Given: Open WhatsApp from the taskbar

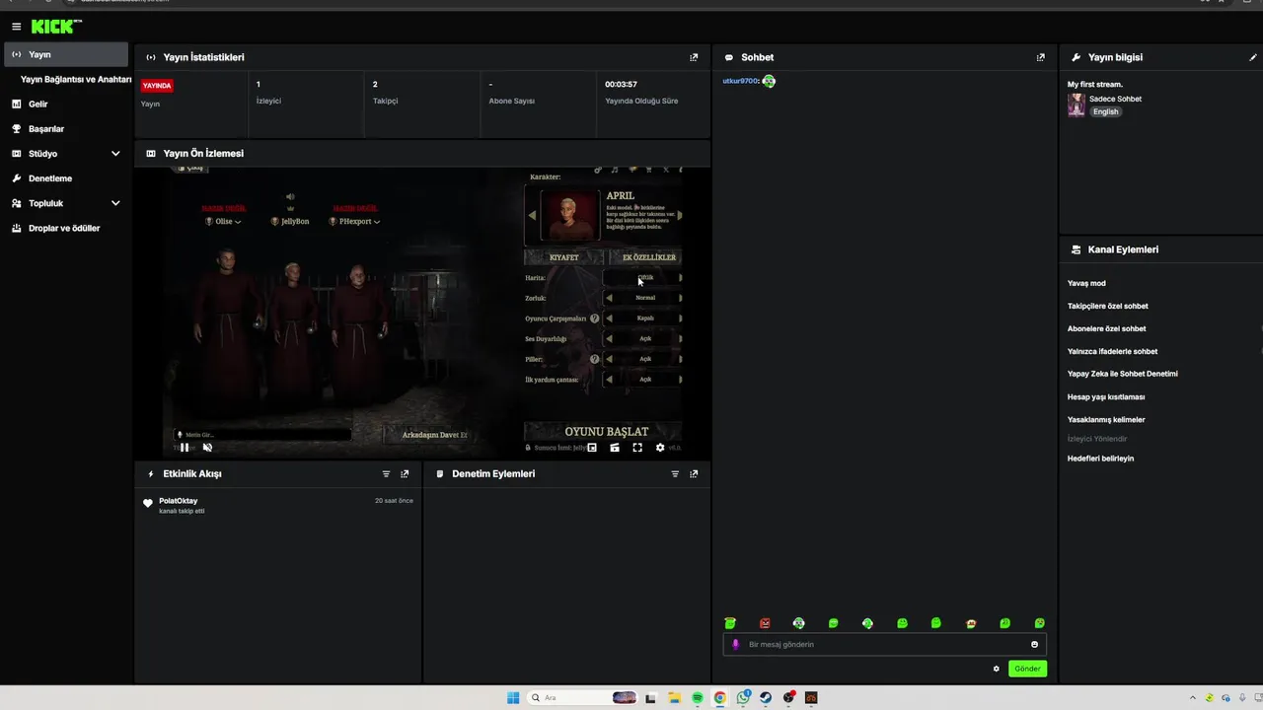Looking at the screenshot, I should click(x=743, y=698).
